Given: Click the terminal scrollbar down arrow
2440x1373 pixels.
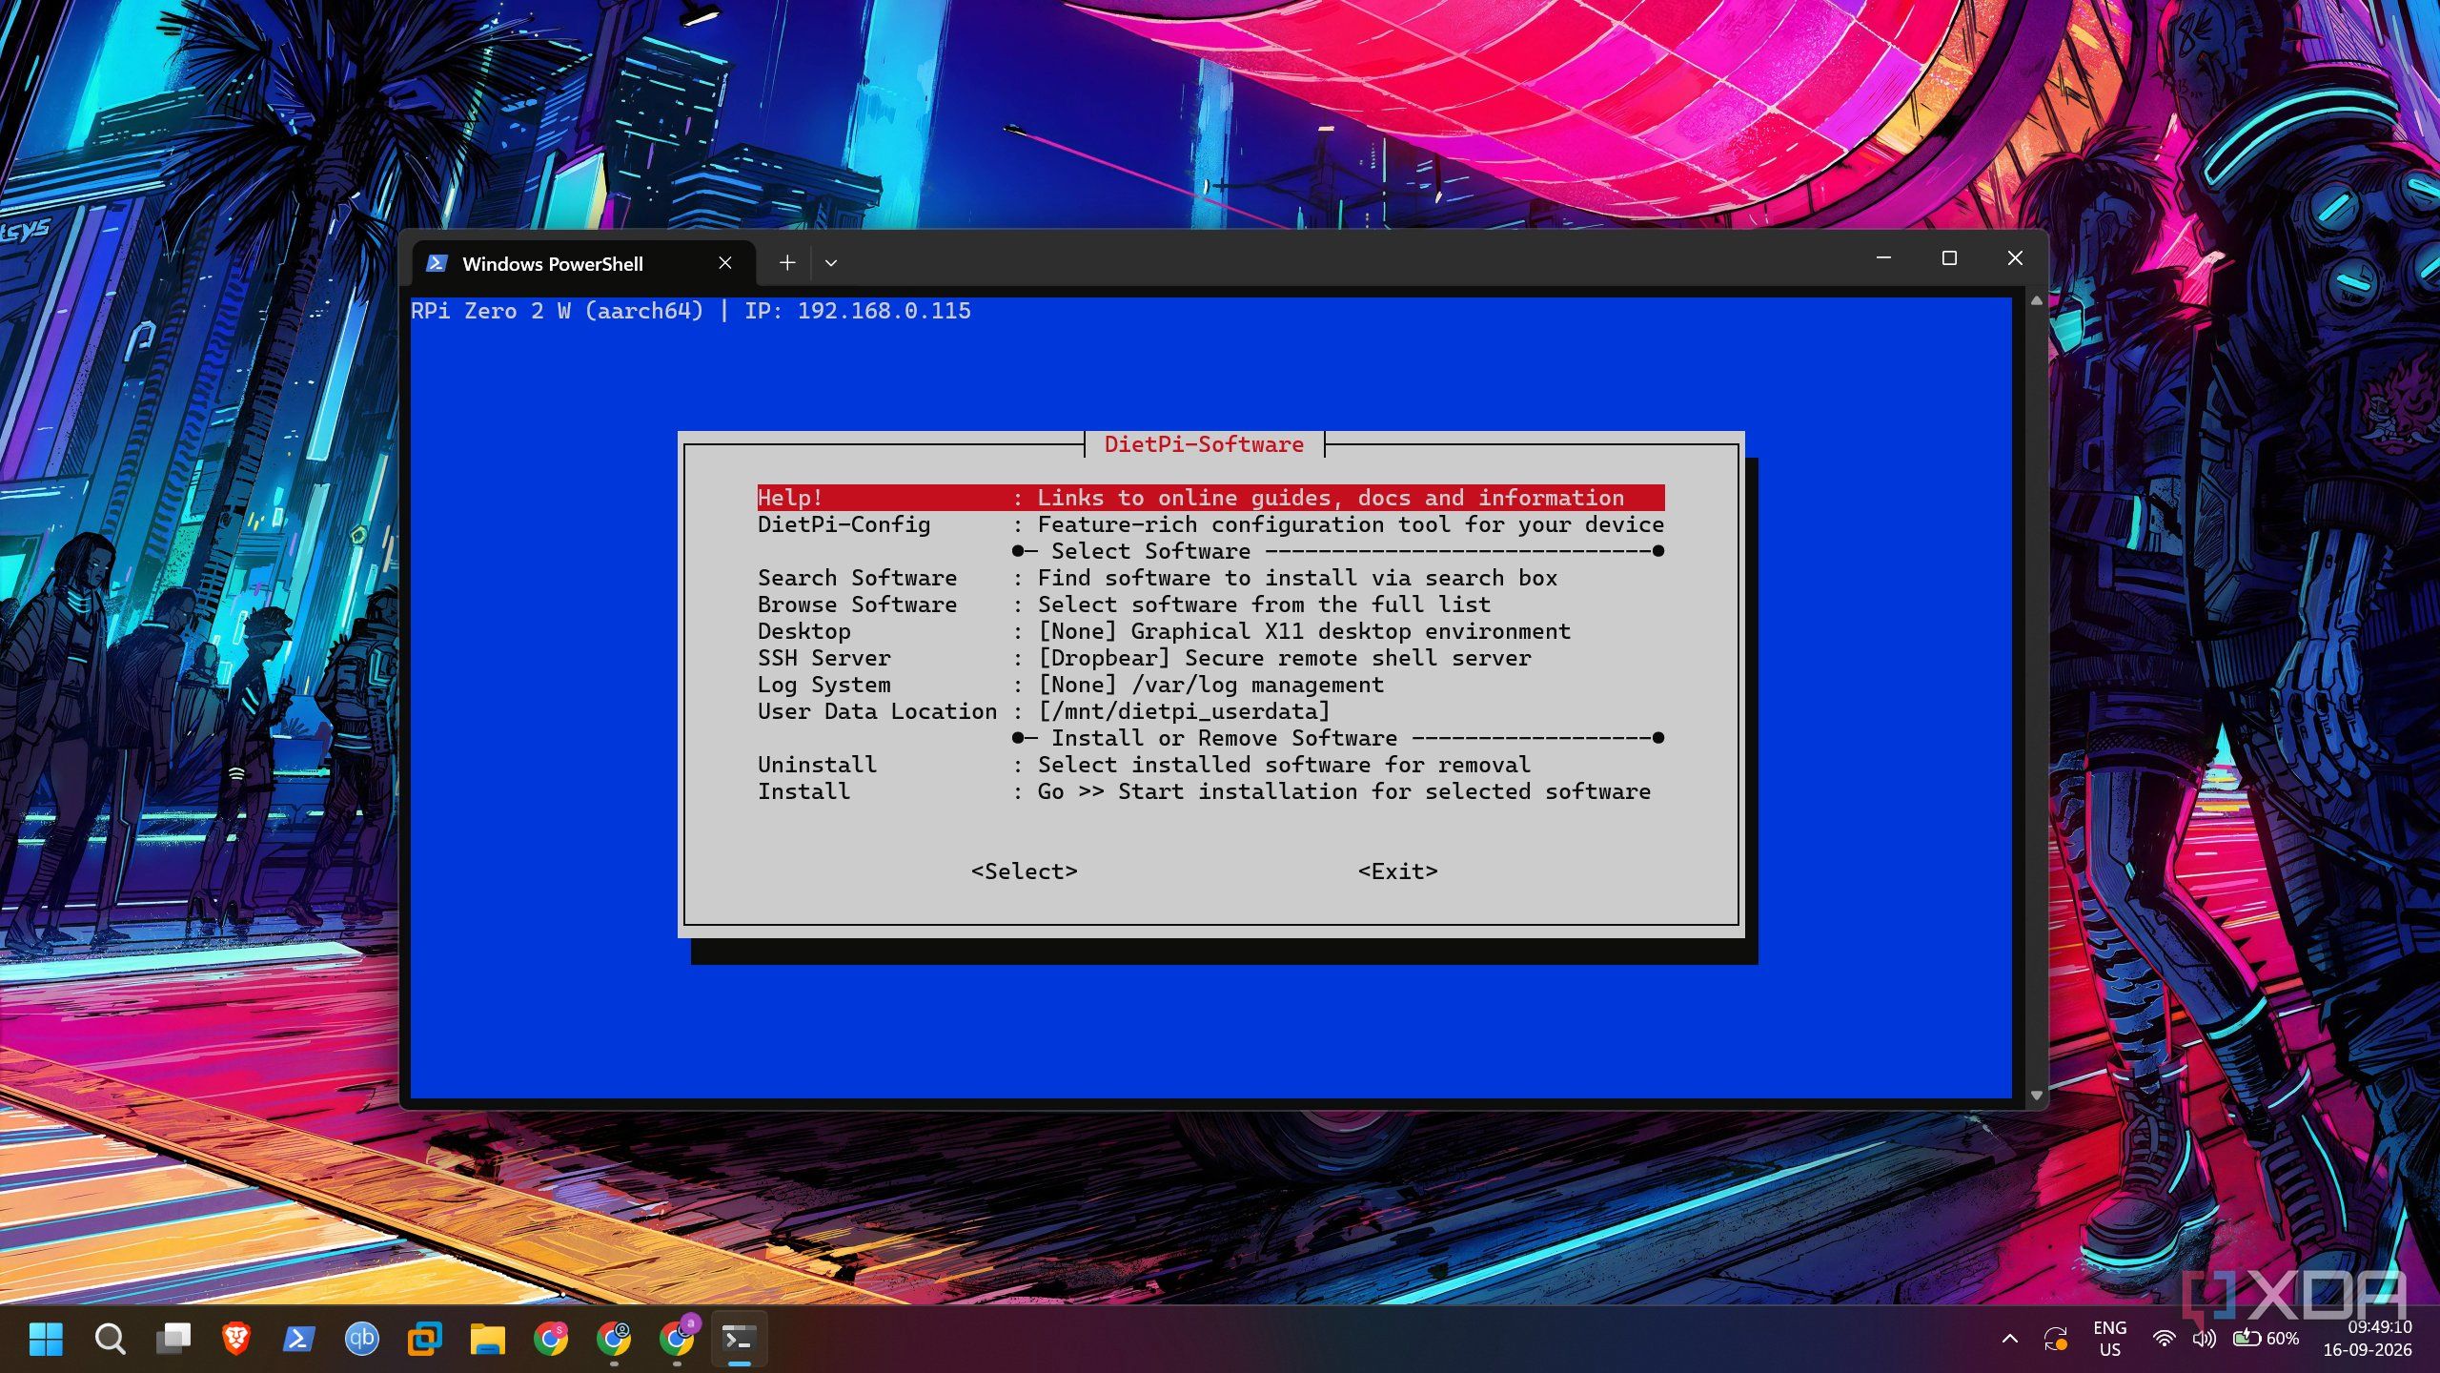Looking at the screenshot, I should tap(2036, 1096).
